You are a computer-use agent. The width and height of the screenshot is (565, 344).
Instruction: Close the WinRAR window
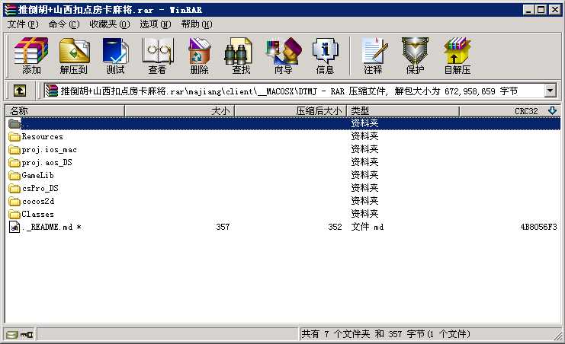(x=555, y=10)
